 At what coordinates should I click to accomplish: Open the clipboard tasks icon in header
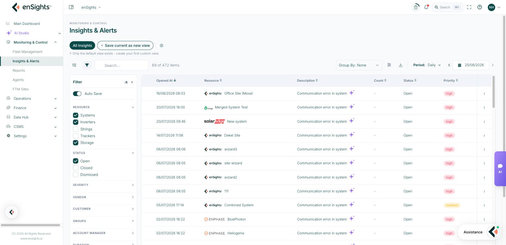pyautogui.click(x=416, y=7)
